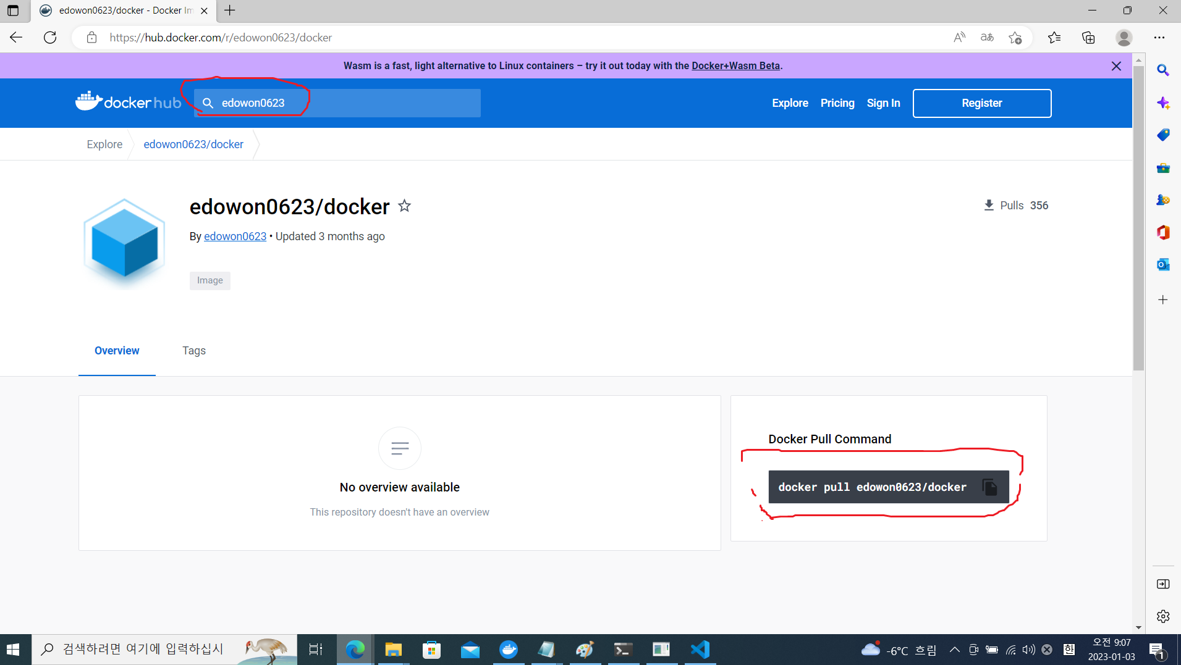Switch to the Tags tab
Viewport: 1181px width, 665px height.
click(x=193, y=350)
